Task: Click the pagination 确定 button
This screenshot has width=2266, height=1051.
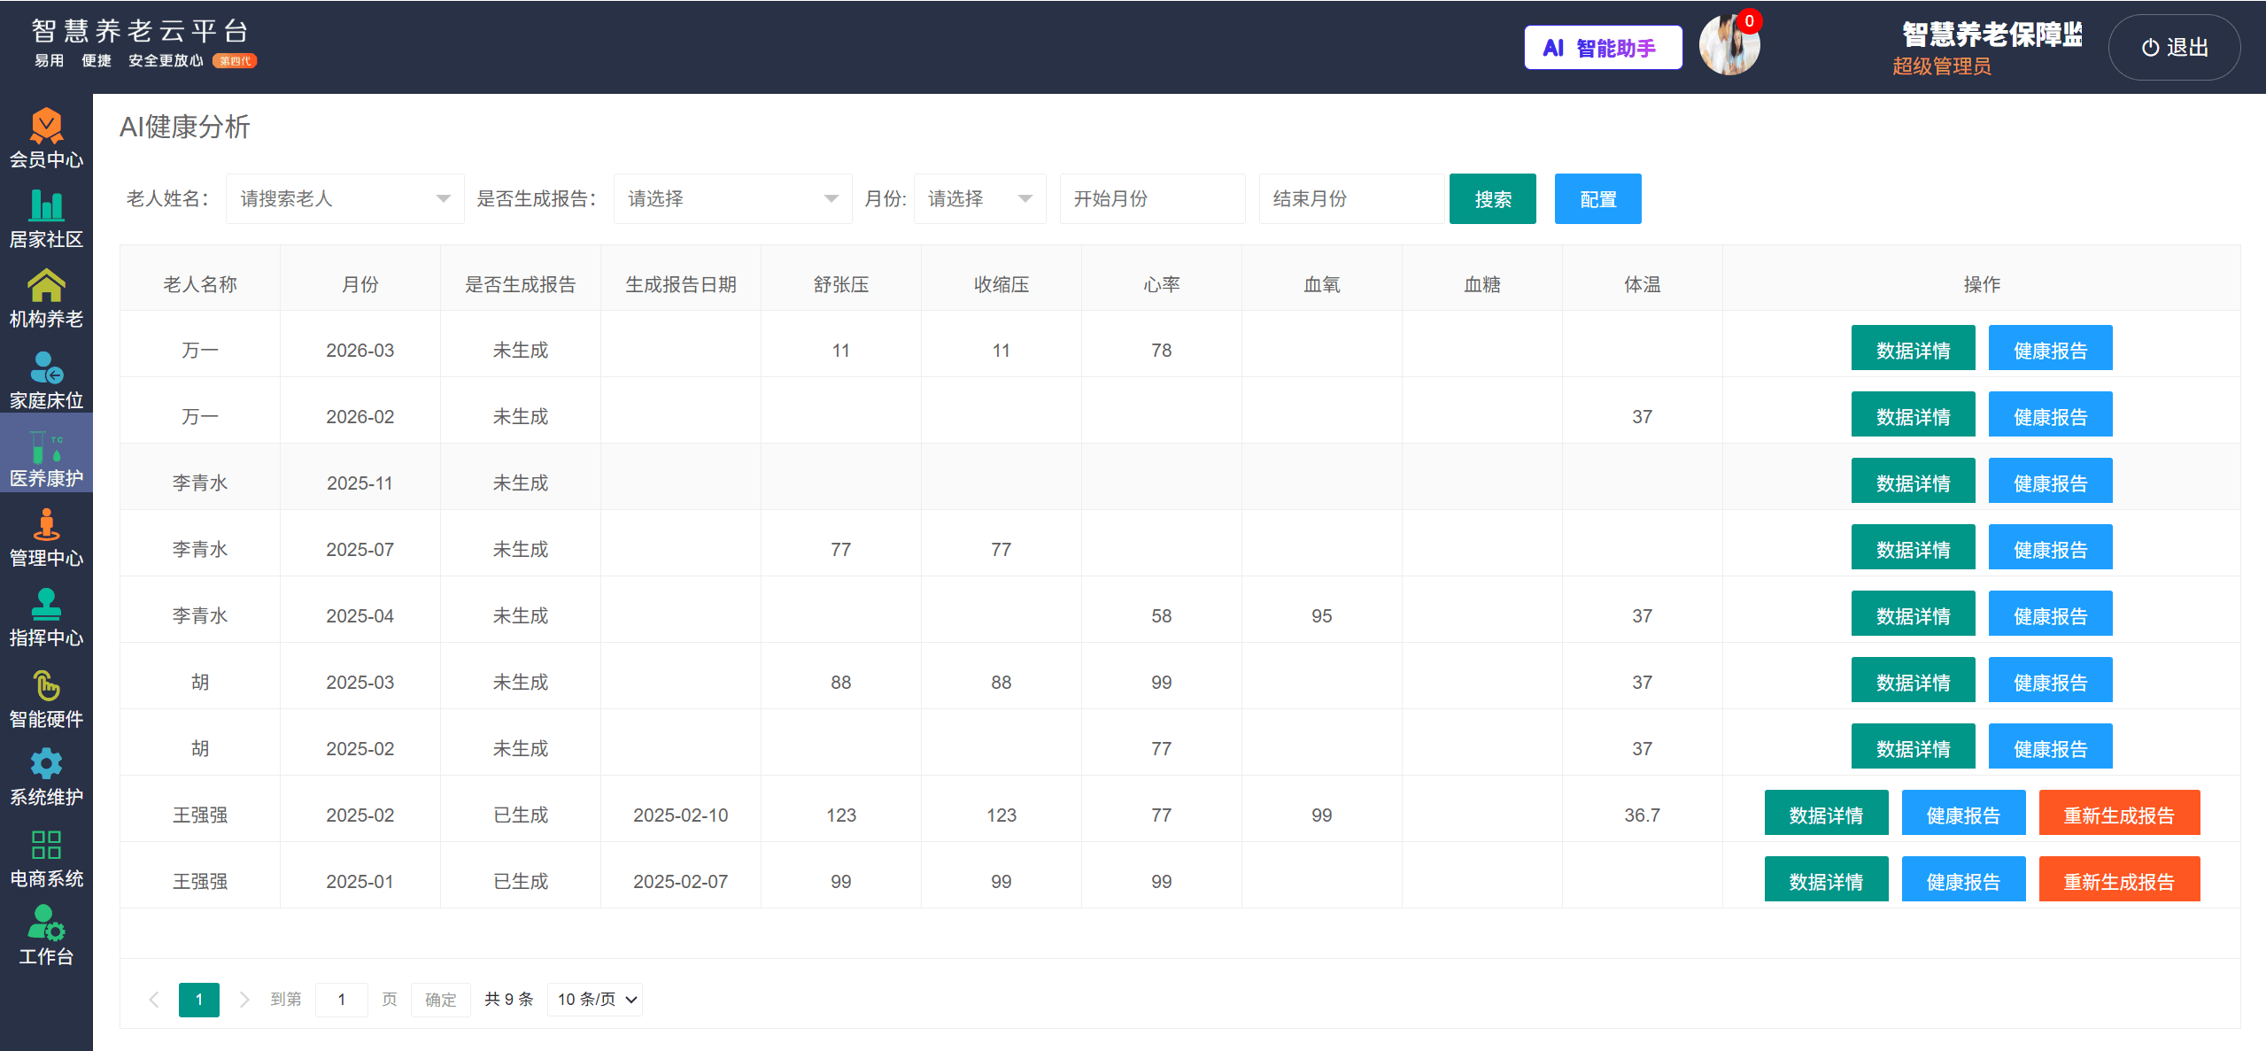Action: pyautogui.click(x=440, y=1000)
